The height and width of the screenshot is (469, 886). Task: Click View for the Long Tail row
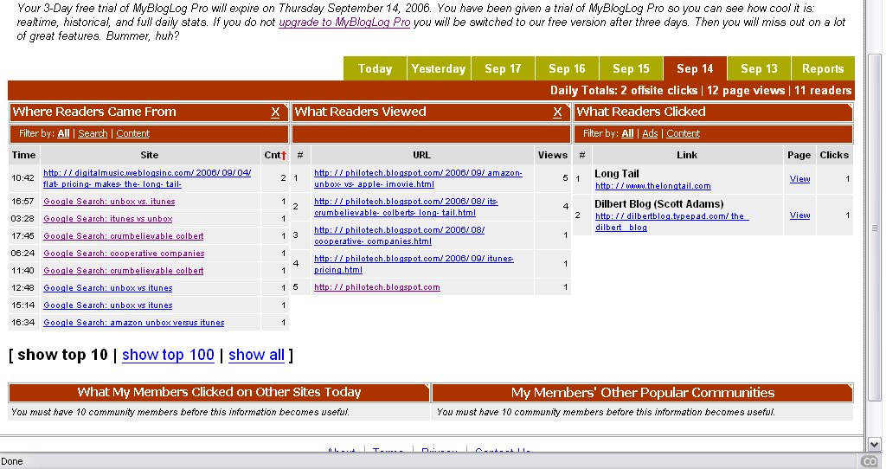tap(799, 178)
